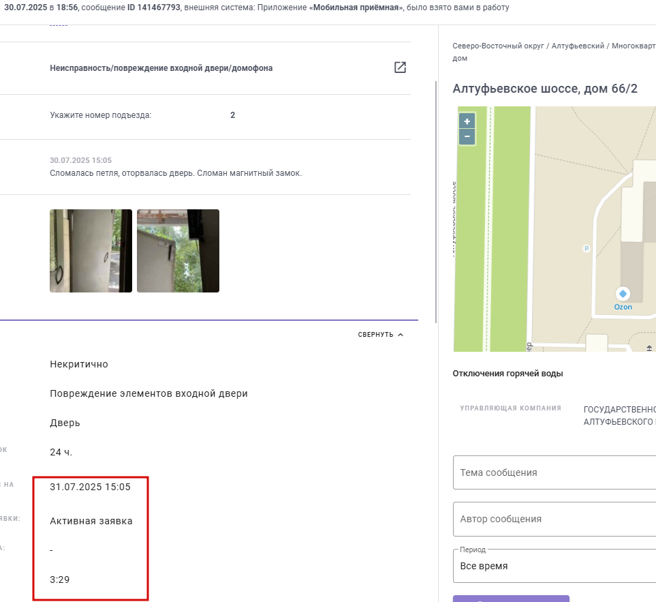This screenshot has width=656, height=602.
Task: Click the 24 ч. deadline value
Action: [x=61, y=452]
